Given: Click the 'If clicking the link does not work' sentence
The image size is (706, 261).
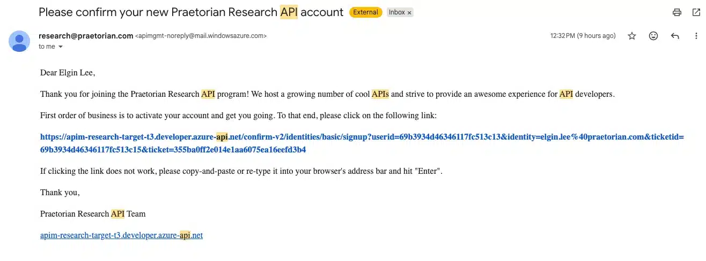Looking at the screenshot, I should [241, 171].
